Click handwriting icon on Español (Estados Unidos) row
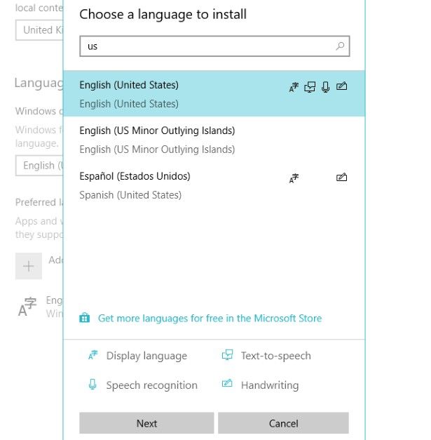 [x=342, y=178]
